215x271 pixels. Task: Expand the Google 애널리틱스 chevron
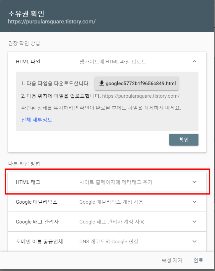coord(194,202)
